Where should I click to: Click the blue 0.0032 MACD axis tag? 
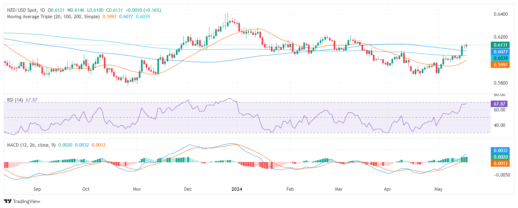pyautogui.click(x=500, y=151)
